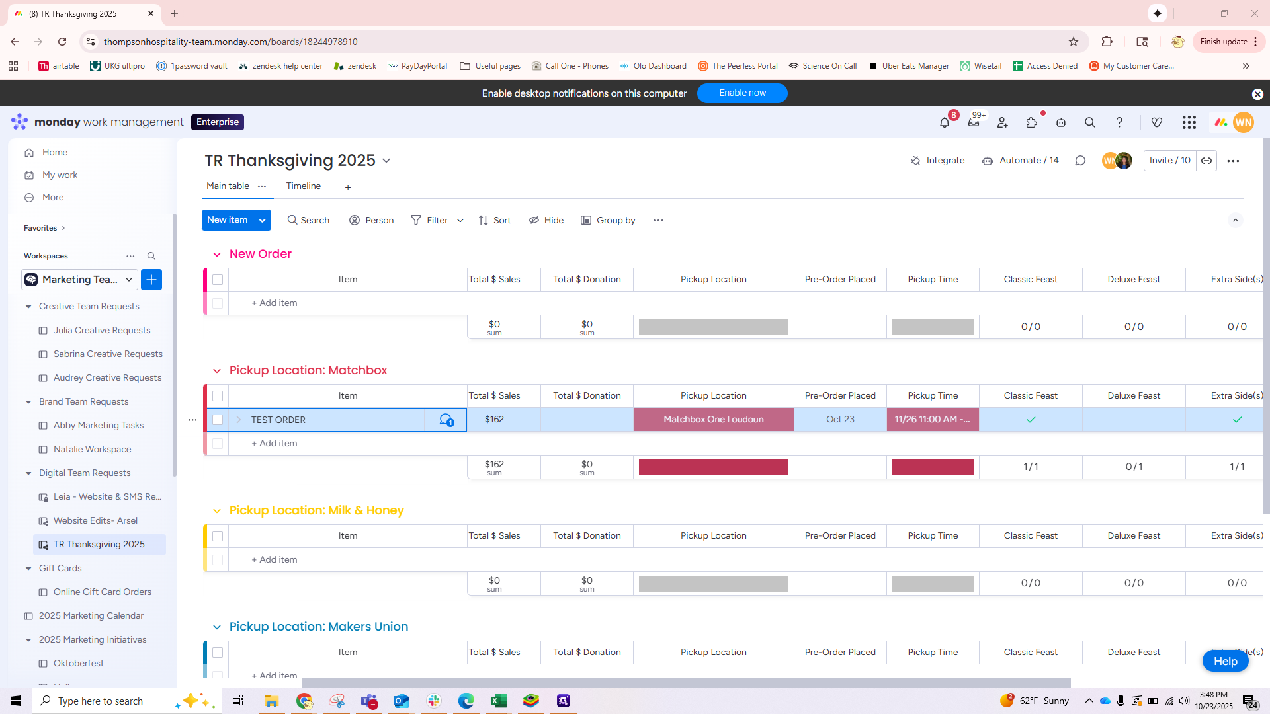Open the New item dropdown arrow
The width and height of the screenshot is (1270, 714).
tap(263, 220)
